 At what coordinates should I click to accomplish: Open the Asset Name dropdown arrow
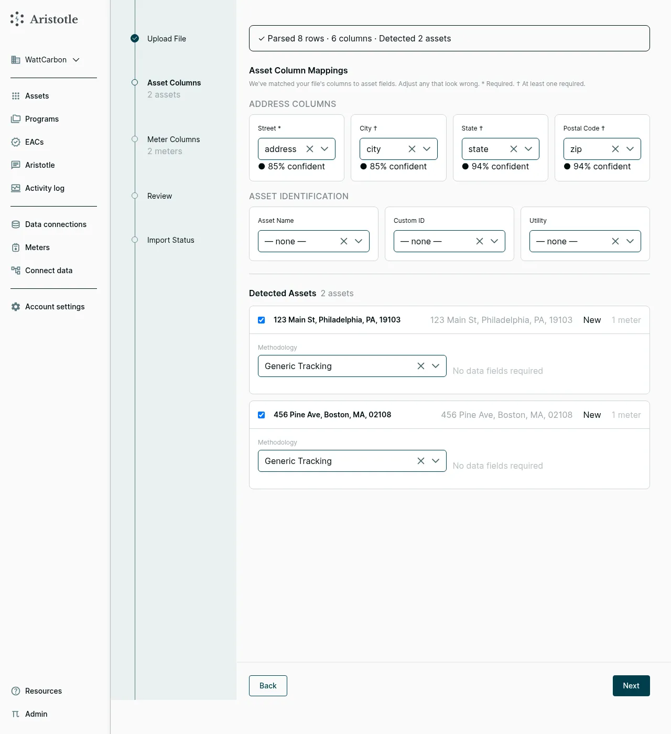[x=359, y=241]
